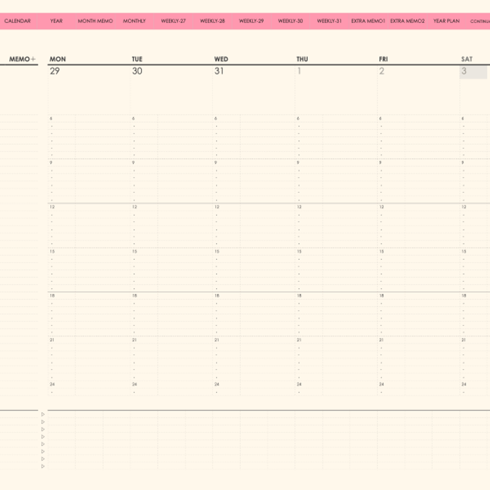
Task: Jump to the WEEKLY-27 page
Action: 174,21
